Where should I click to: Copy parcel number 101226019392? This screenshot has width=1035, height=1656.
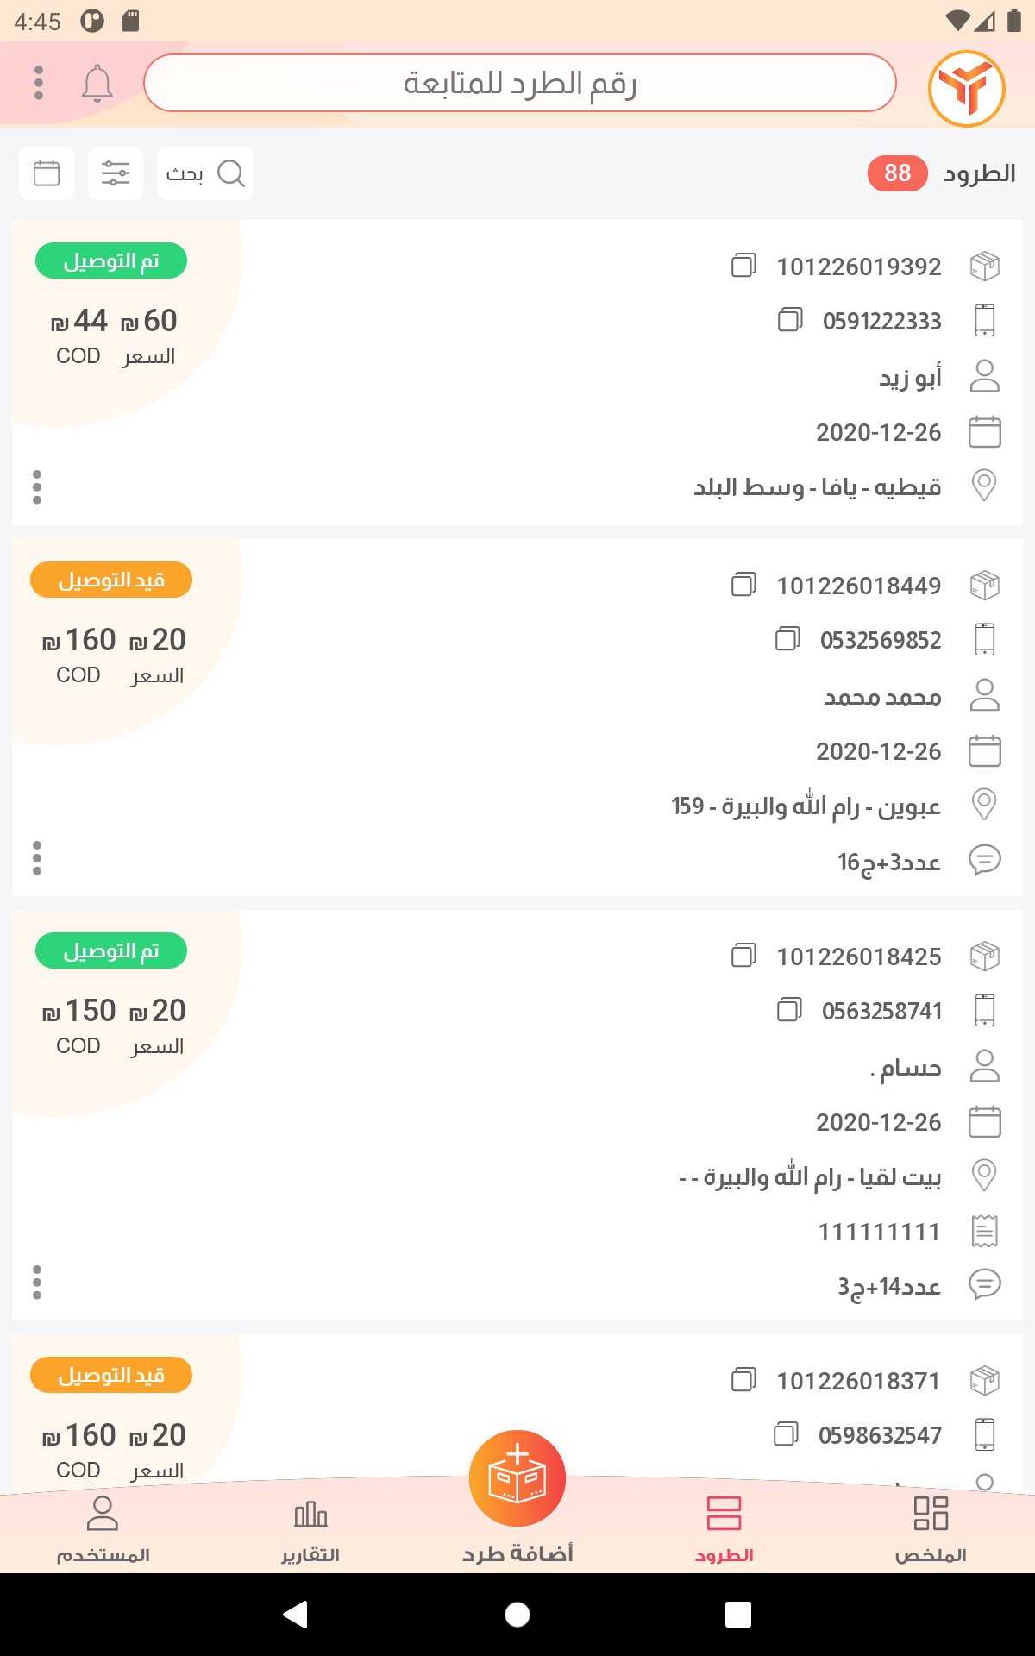click(743, 266)
